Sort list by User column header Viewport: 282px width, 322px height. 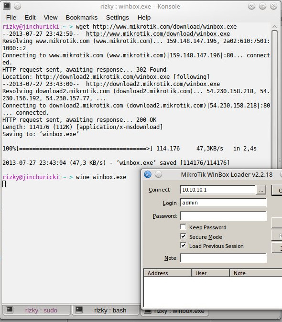pos(210,273)
